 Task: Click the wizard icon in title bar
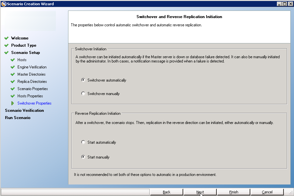(x=4, y=4)
